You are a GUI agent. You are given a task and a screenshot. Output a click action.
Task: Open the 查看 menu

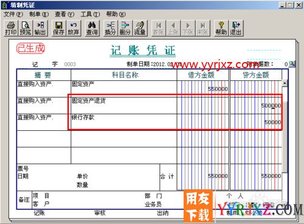click(64, 14)
